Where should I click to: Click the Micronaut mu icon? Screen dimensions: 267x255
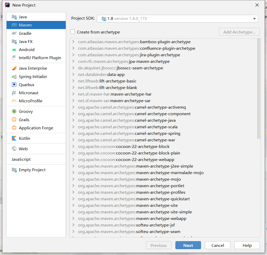point(14,93)
